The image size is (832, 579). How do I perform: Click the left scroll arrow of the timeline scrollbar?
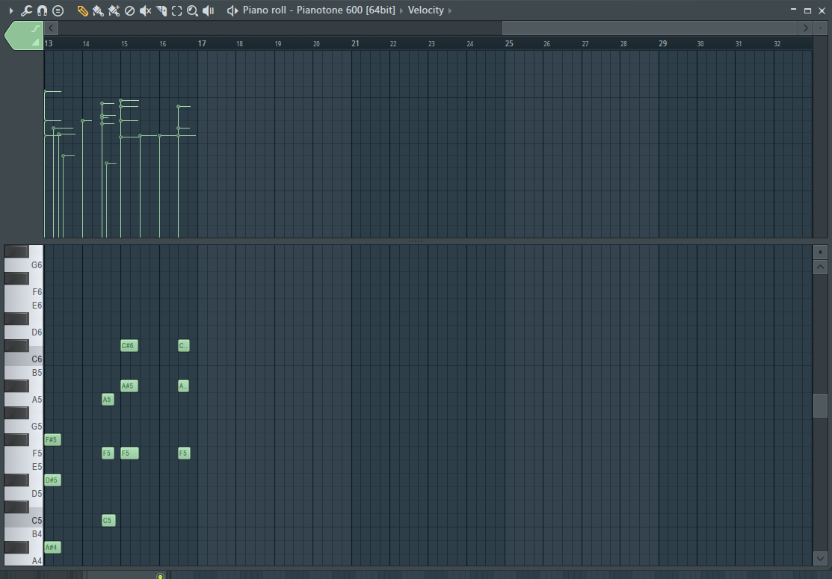(x=51, y=28)
